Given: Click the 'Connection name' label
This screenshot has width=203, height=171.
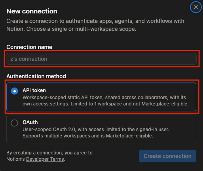Looking at the screenshot, I should click(x=29, y=47).
